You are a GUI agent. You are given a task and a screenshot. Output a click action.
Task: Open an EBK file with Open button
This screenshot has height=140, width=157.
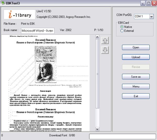pyautogui.click(x=136, y=47)
